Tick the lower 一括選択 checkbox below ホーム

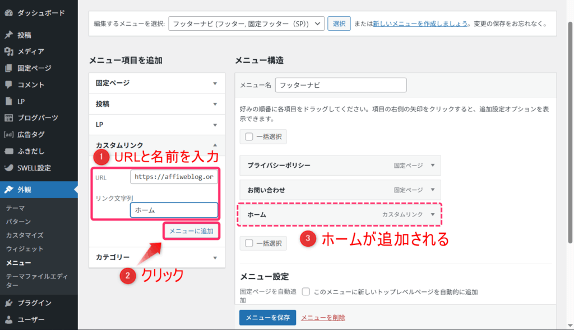[x=249, y=243]
